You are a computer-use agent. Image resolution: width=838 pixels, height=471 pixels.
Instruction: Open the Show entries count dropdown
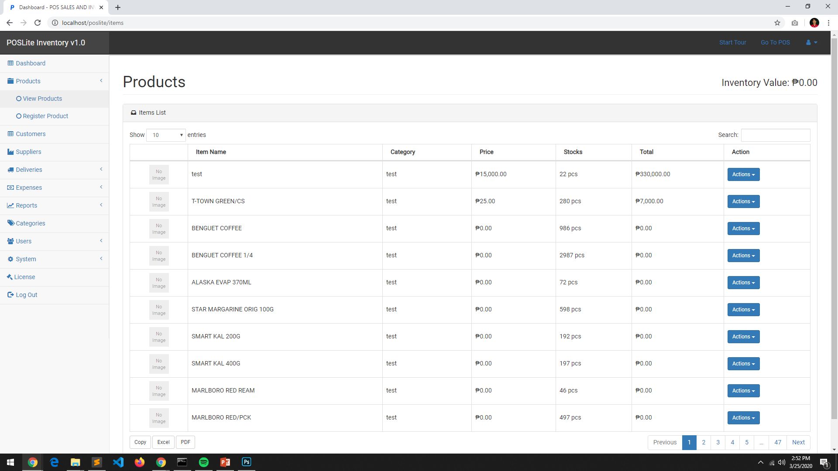[x=166, y=135]
